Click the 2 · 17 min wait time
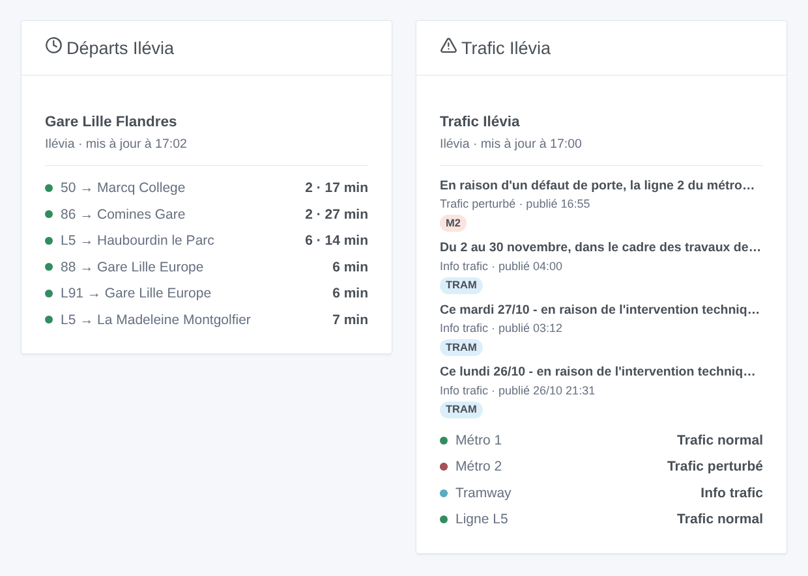The height and width of the screenshot is (576, 808). (336, 188)
